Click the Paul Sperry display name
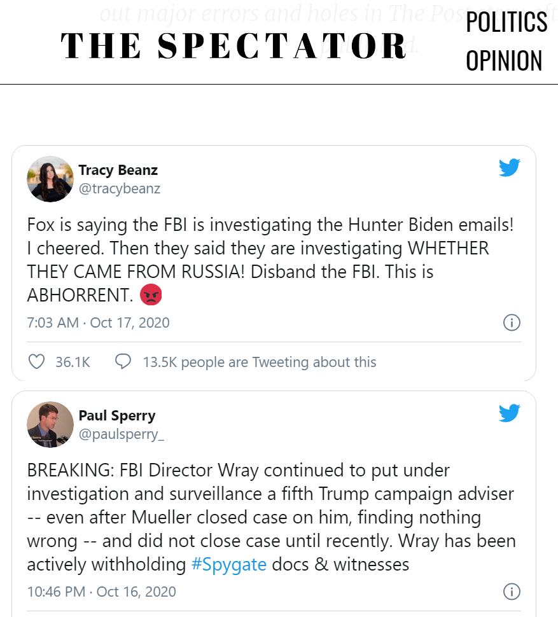Viewport: 558px width, 617px height. pos(116,415)
